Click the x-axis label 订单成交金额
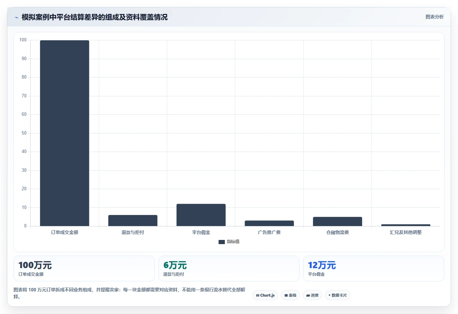The image size is (458, 314). (65, 232)
